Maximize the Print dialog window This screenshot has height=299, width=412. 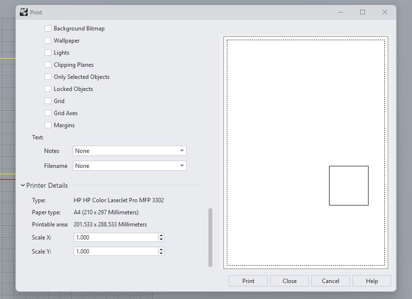tap(363, 12)
